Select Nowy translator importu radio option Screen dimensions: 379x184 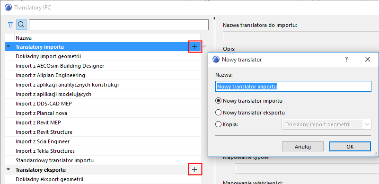(218, 101)
